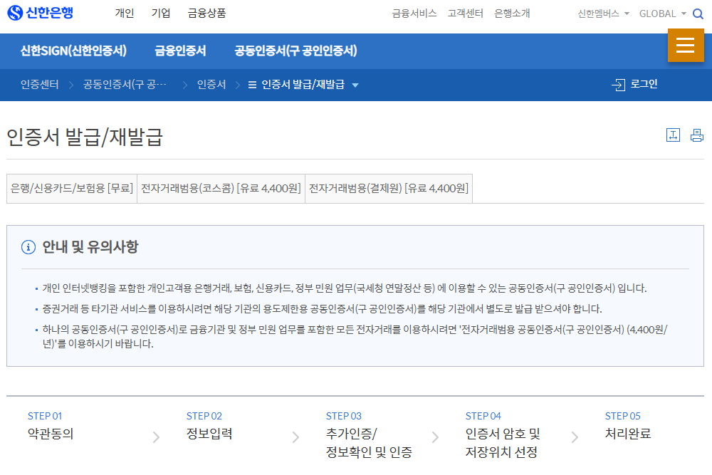Go to 인증서 breadcrumb link
The image size is (712, 475).
(x=211, y=85)
